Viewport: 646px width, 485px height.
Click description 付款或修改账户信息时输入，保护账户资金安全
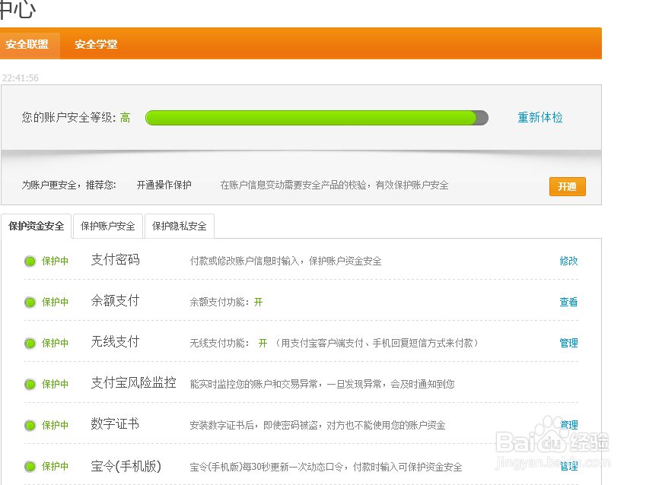tap(285, 261)
